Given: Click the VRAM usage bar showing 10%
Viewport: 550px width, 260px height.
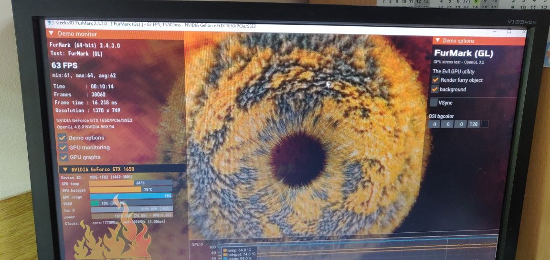Looking at the screenshot, I should coord(132,203).
